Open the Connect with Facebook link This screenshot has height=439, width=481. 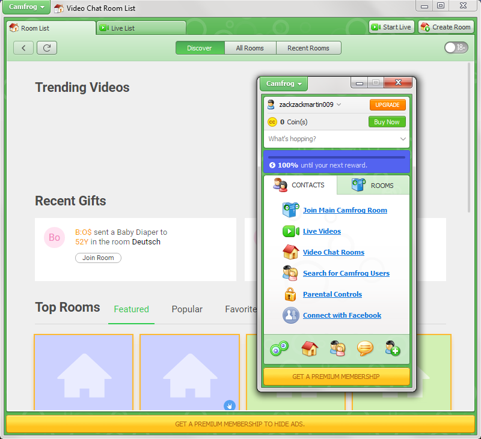[342, 315]
